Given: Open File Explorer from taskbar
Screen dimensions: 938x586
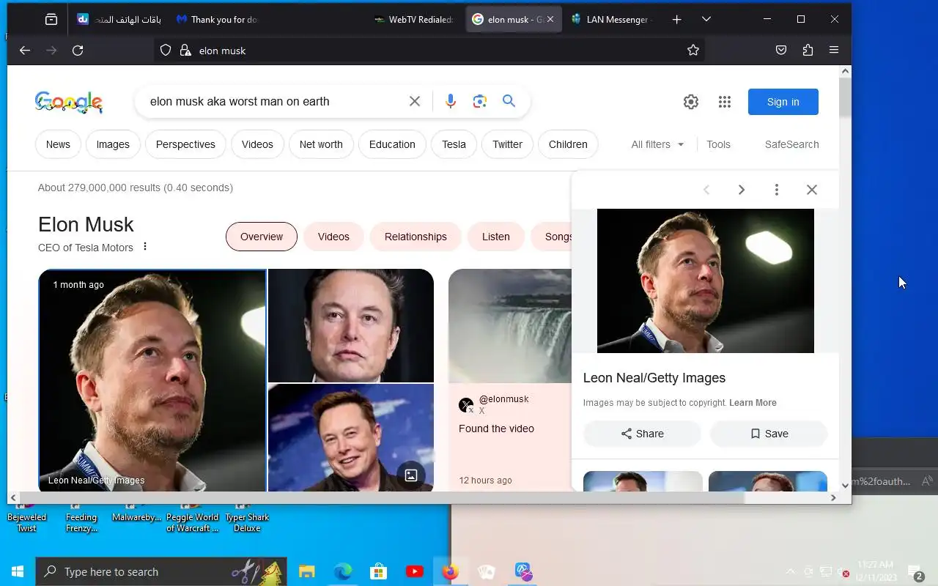Looking at the screenshot, I should pyautogui.click(x=307, y=572).
